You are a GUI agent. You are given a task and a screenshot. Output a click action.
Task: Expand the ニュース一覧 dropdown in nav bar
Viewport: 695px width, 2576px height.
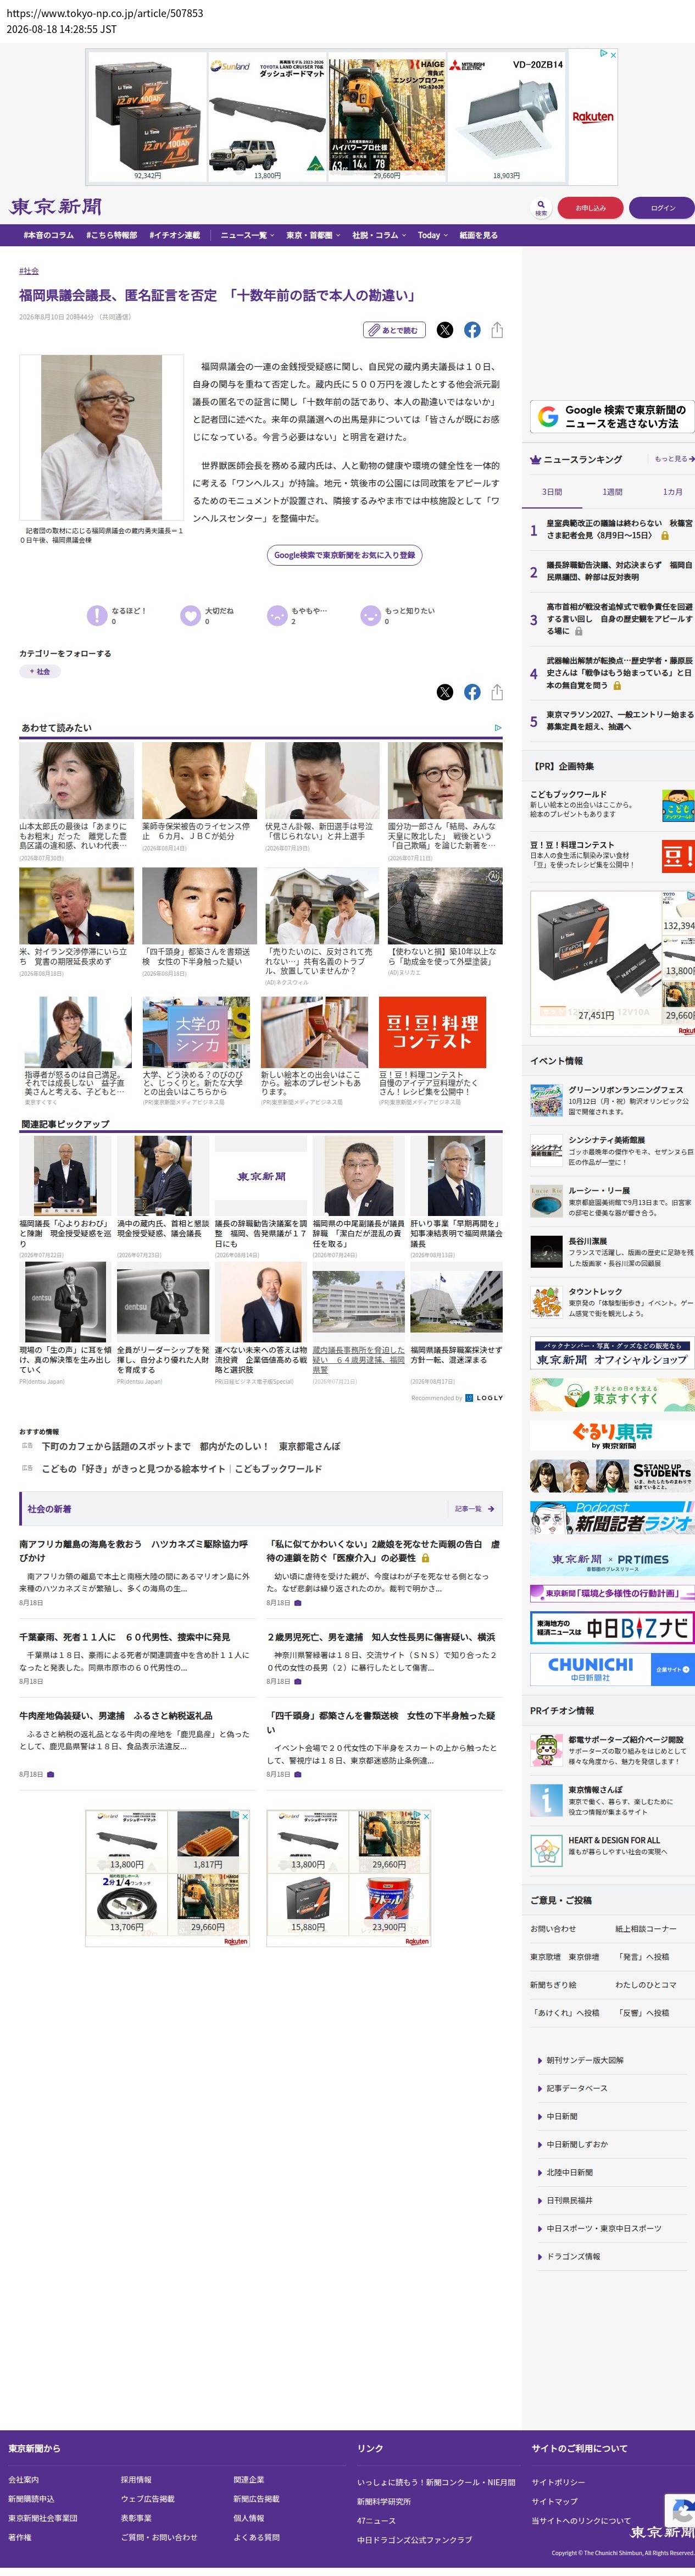point(246,235)
